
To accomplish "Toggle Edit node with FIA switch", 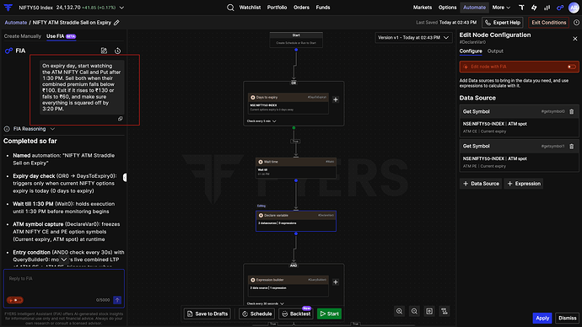I will click(572, 67).
